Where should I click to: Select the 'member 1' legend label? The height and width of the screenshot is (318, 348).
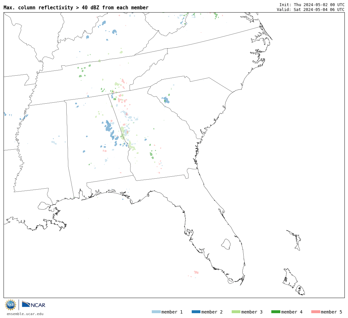coord(172,312)
